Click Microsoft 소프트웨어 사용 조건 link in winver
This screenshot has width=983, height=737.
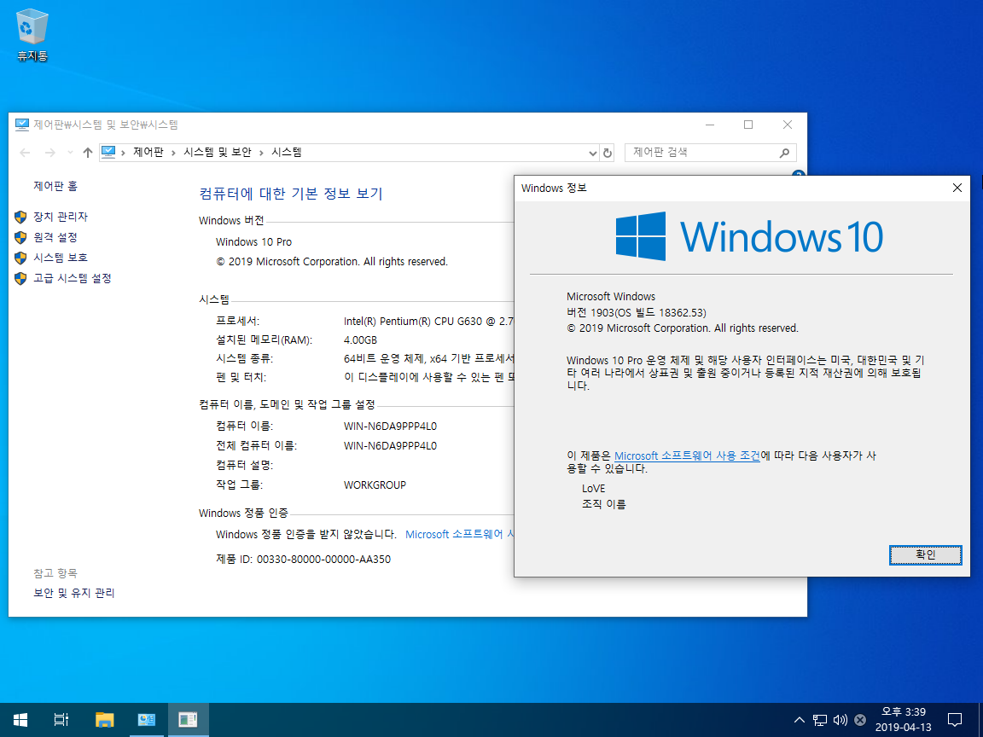687,456
